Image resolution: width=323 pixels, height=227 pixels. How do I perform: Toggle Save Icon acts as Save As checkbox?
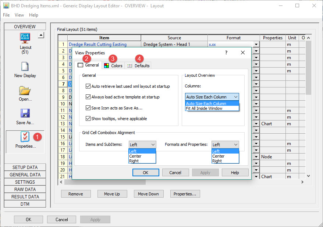point(88,108)
